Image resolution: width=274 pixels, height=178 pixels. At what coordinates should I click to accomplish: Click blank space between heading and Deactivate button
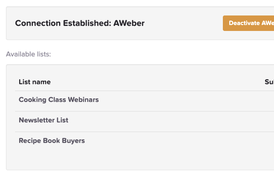pos(184,23)
